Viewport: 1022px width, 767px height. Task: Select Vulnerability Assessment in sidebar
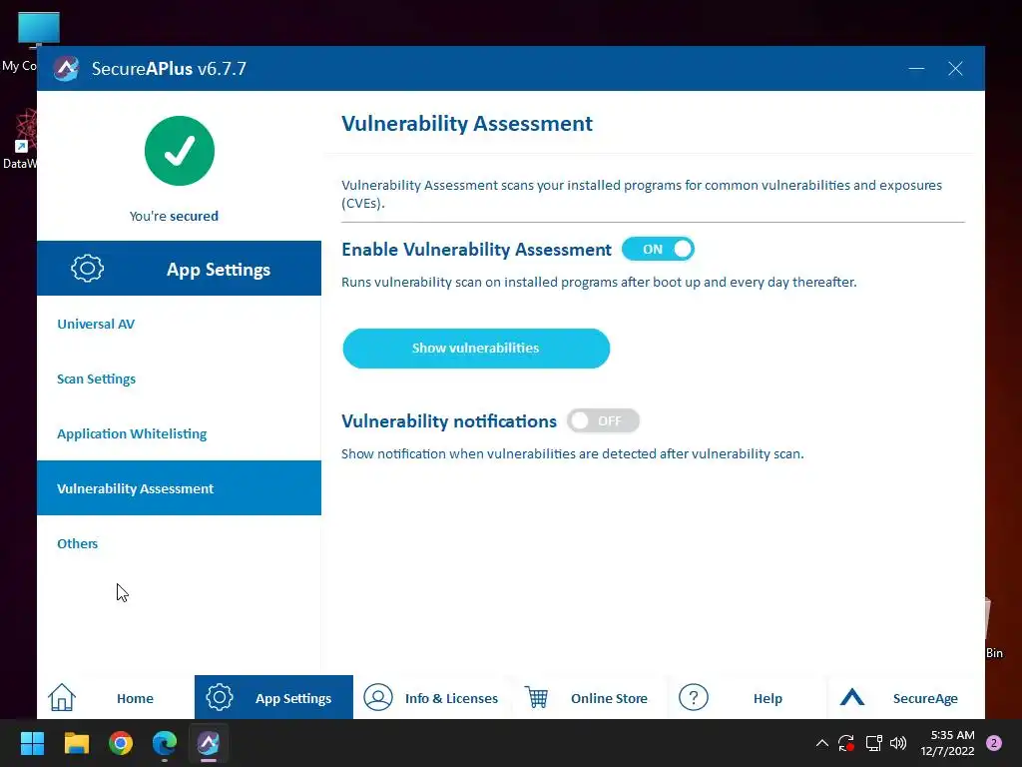click(180, 487)
